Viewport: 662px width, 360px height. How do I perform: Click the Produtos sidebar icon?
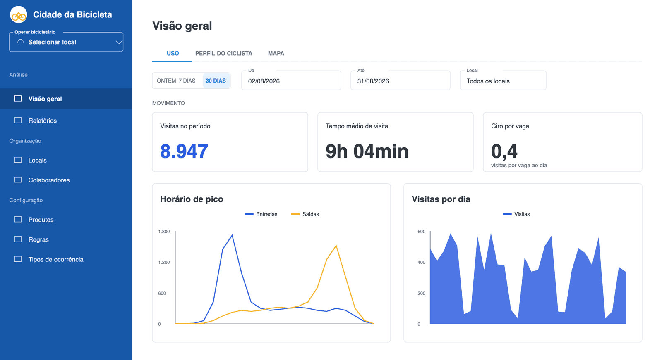click(18, 220)
